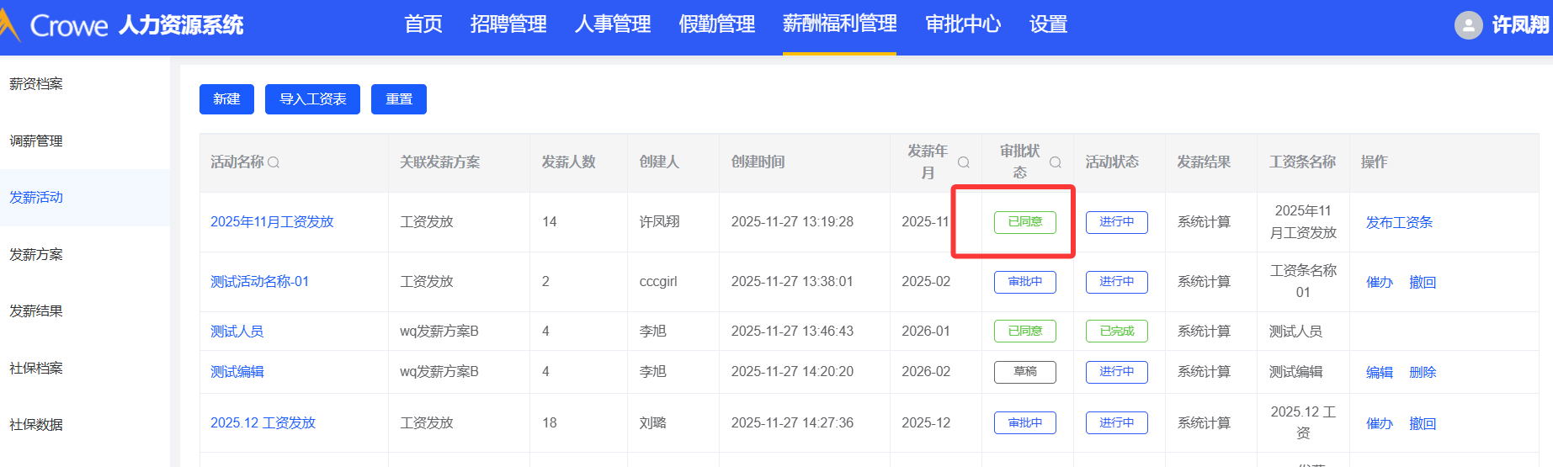Select 发薪方案 in the left sidebar
Screen dimensions: 1553x467
pyautogui.click(x=36, y=254)
